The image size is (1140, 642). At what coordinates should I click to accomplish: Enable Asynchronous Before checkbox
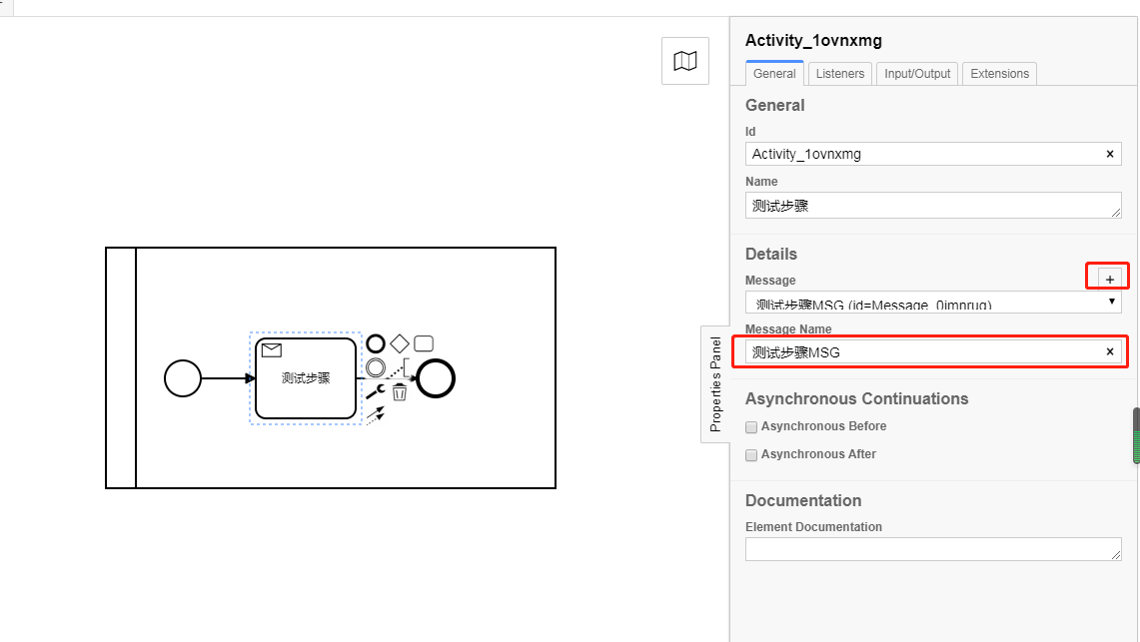coord(751,427)
